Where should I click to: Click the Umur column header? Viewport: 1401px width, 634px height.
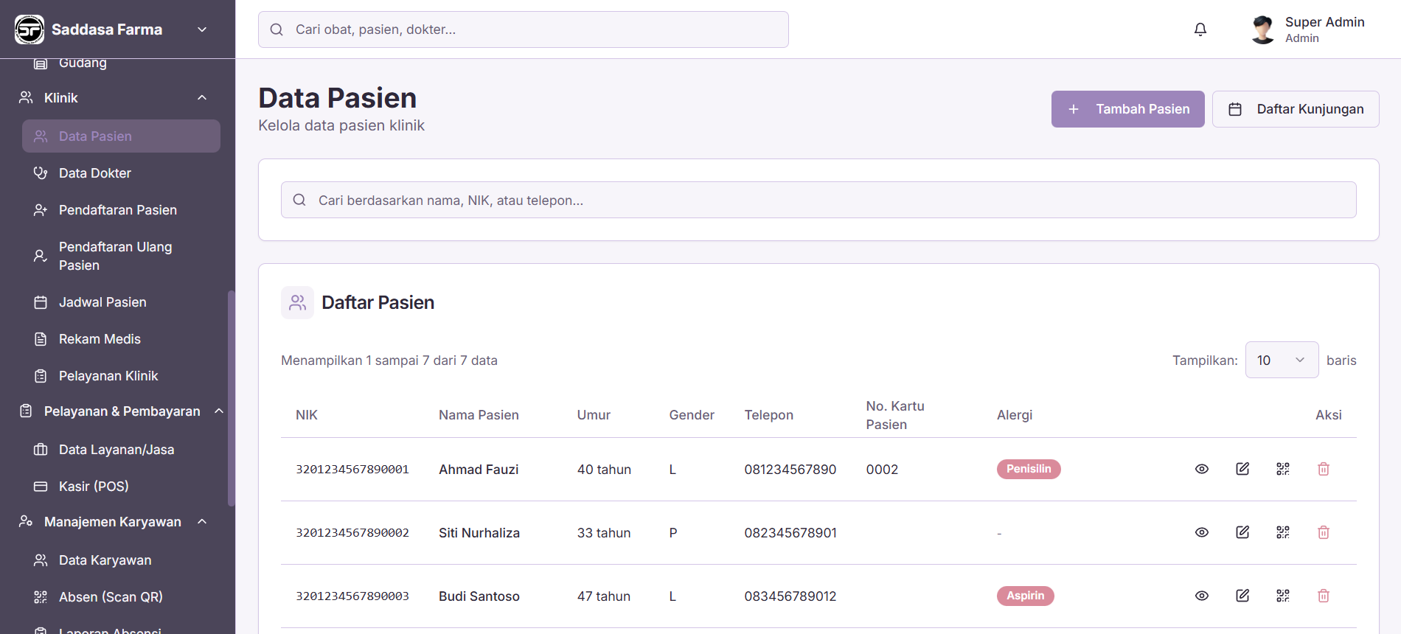(594, 415)
